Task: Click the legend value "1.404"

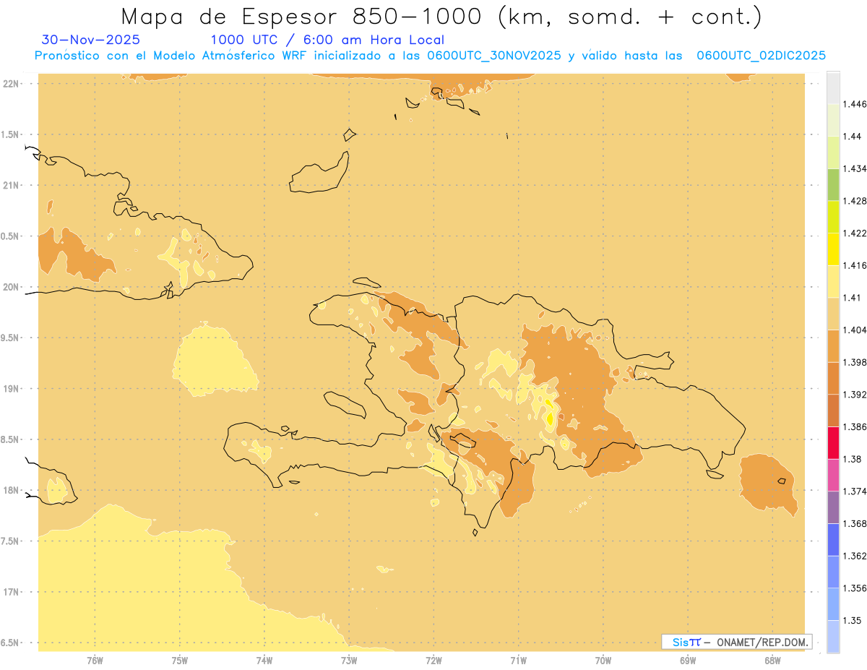Action: pos(855,330)
